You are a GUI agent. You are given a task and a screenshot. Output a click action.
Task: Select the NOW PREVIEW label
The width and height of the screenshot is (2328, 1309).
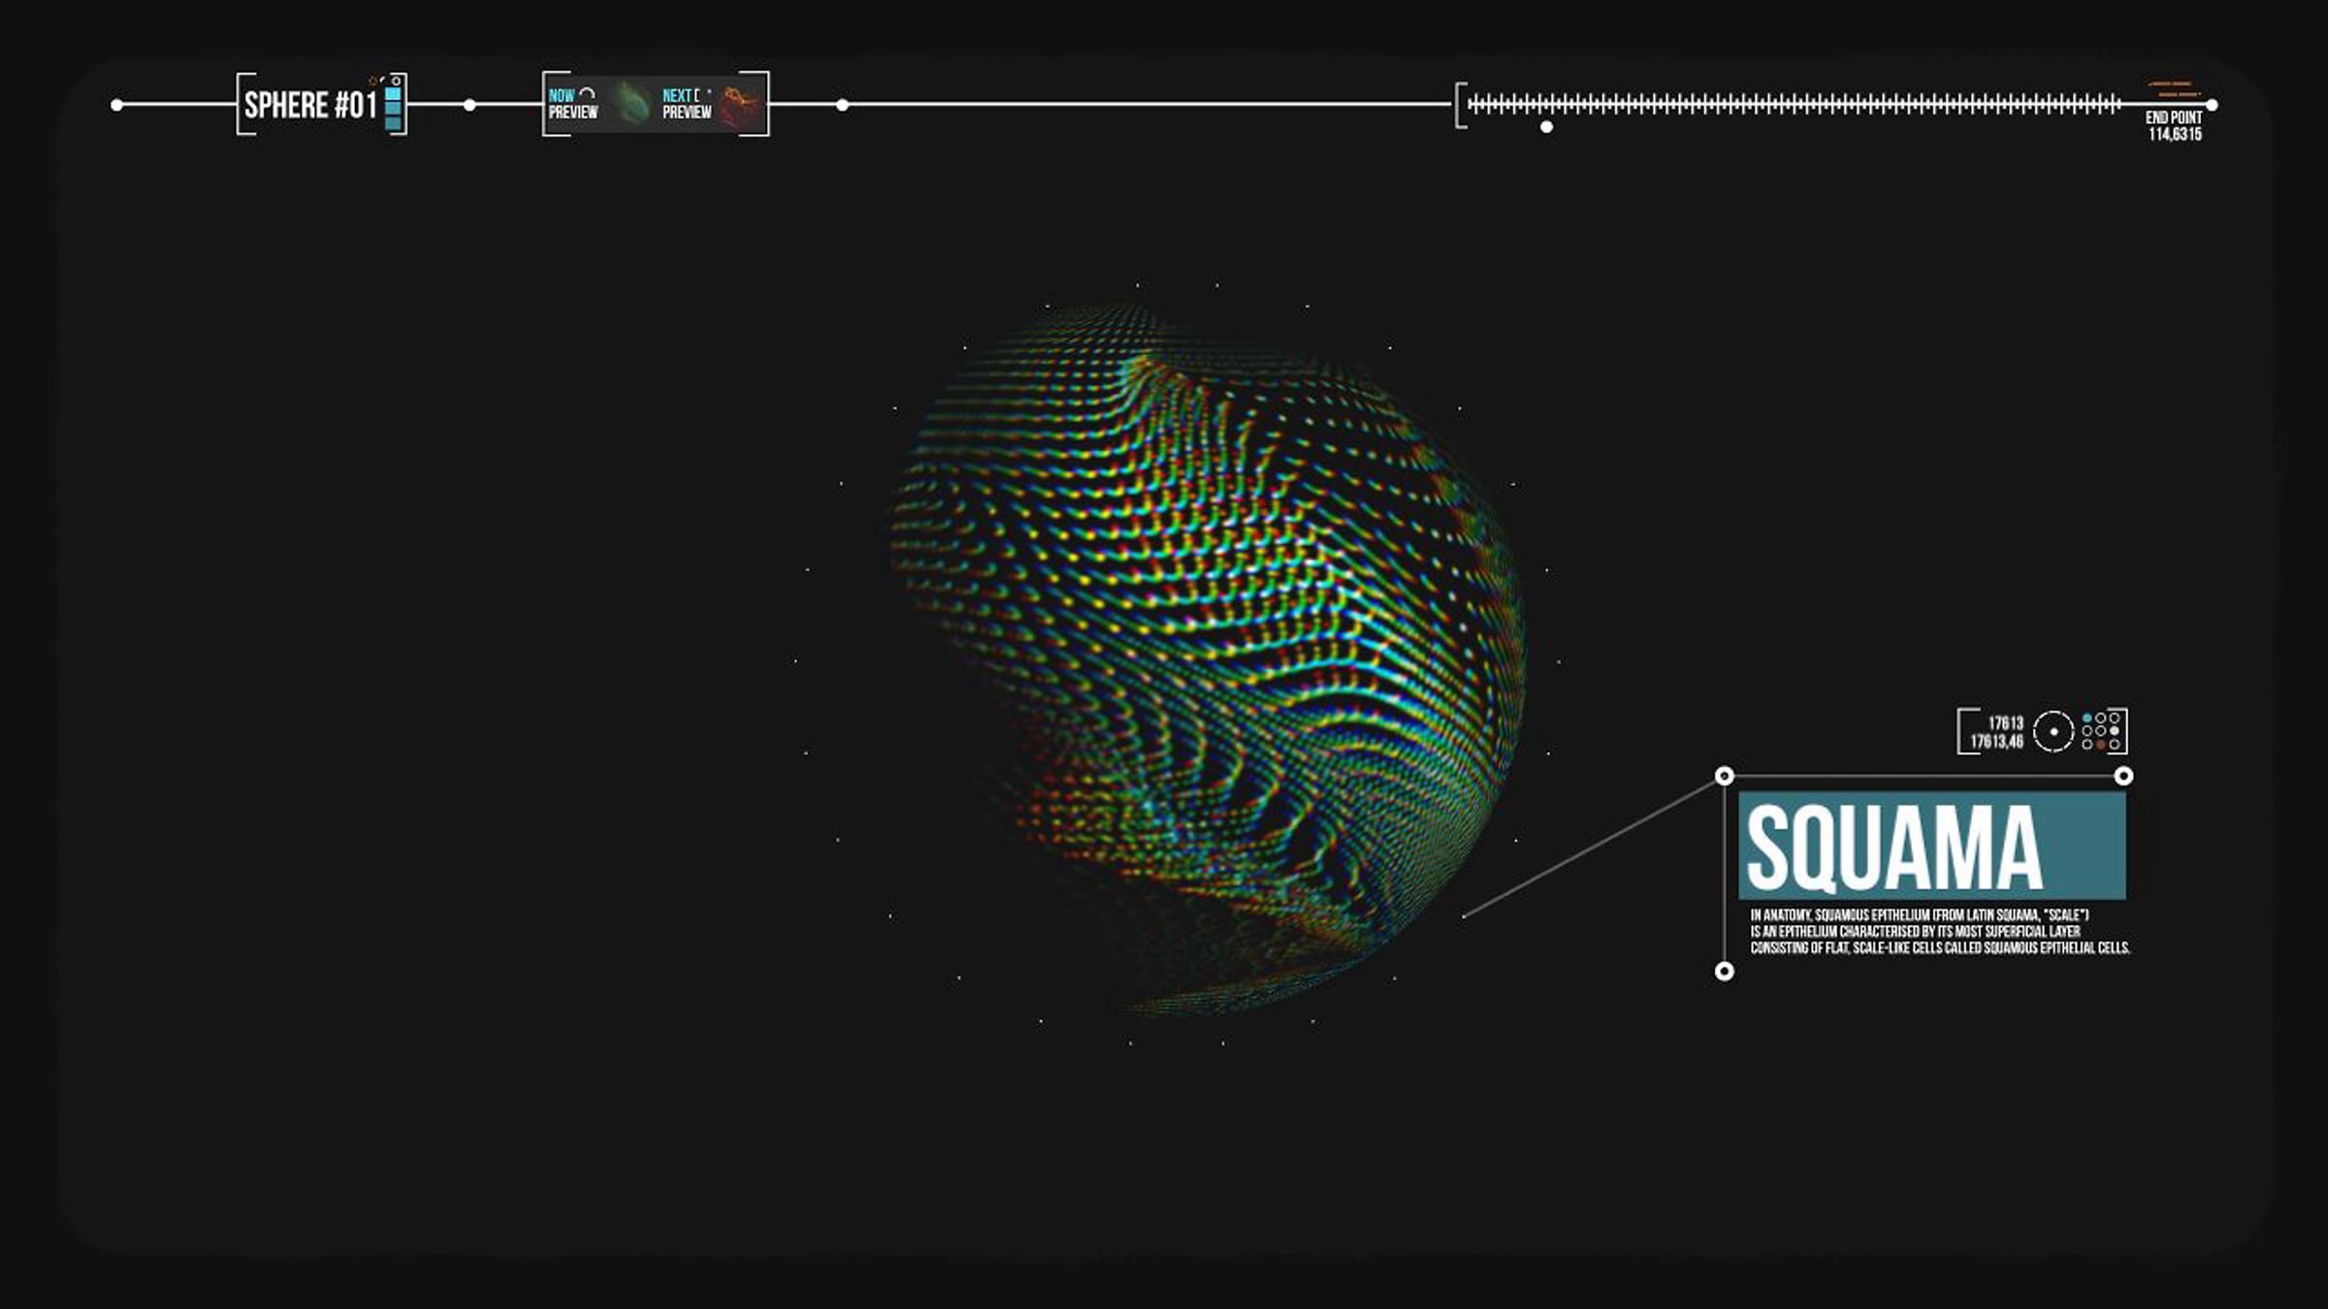point(572,104)
